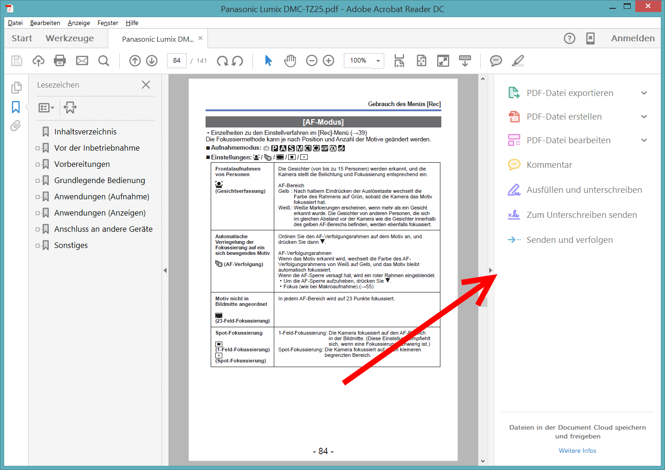The height and width of the screenshot is (470, 665).
Task: Open the Bearbeiten menu
Action: pyautogui.click(x=45, y=23)
